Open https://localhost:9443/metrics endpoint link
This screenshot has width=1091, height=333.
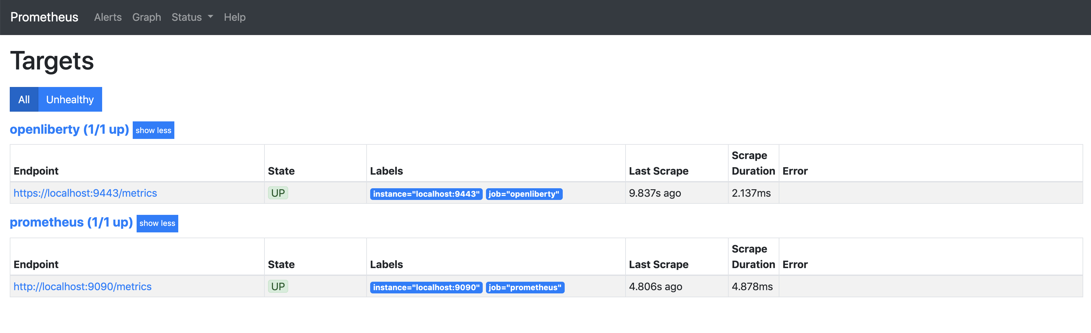click(85, 193)
